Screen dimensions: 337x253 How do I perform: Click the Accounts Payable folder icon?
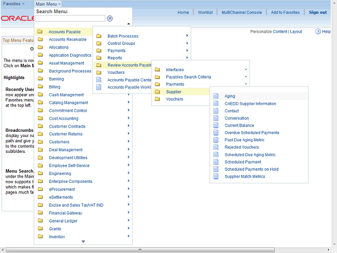[40, 32]
